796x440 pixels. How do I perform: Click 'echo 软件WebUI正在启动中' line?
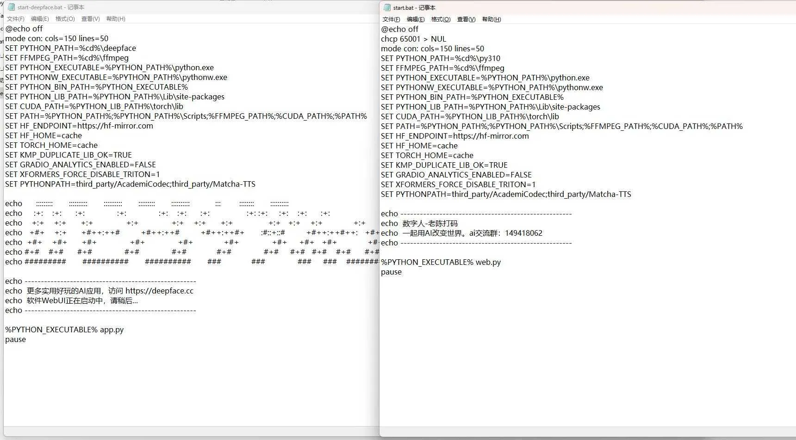point(72,300)
